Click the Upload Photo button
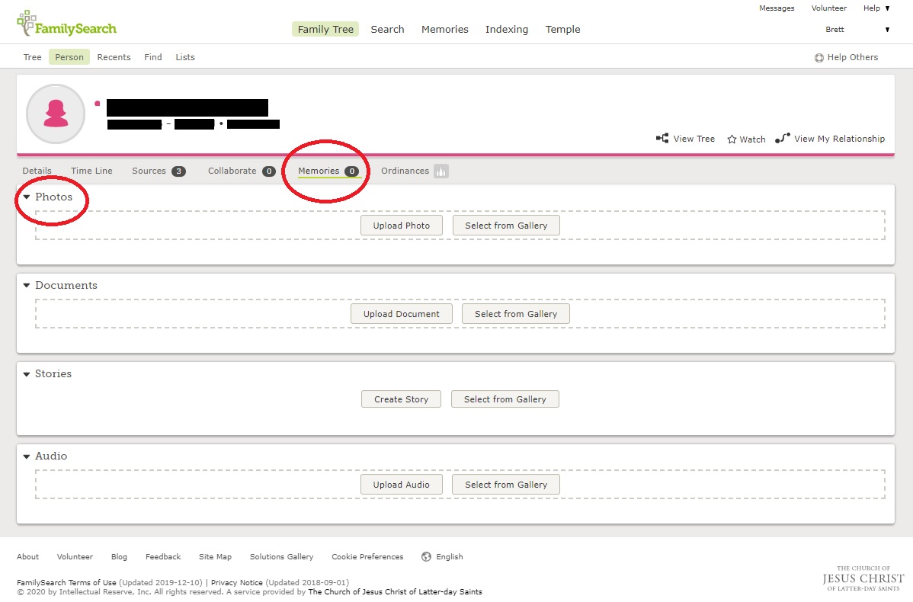 (x=401, y=226)
